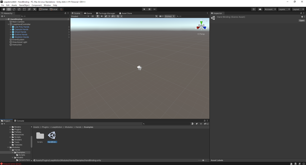Click search by type icon in Project
Viewport: 306px width, 165px height.
click(x=193, y=124)
